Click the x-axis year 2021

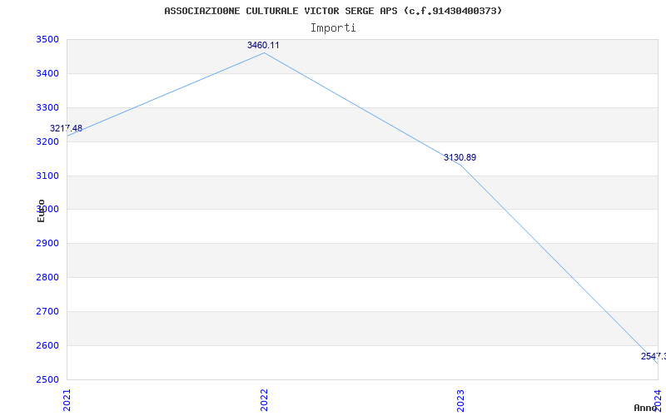pyautogui.click(x=67, y=400)
